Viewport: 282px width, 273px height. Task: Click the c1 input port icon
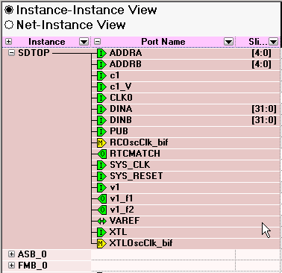pyautogui.click(x=101, y=75)
